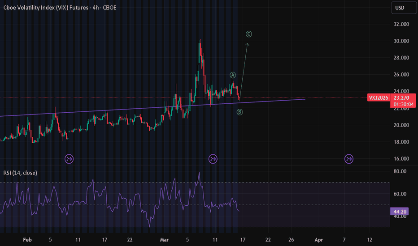Click the 30.000 spike candle peak
Screen dimensions: 418x246
[200, 40]
